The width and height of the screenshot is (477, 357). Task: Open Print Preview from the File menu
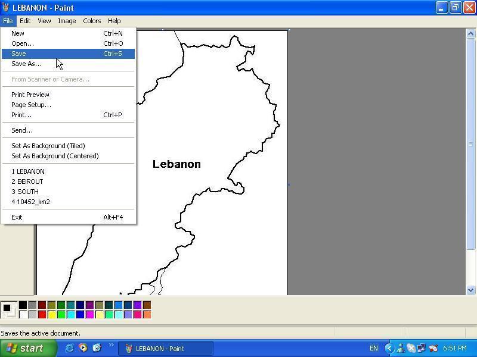point(68,95)
